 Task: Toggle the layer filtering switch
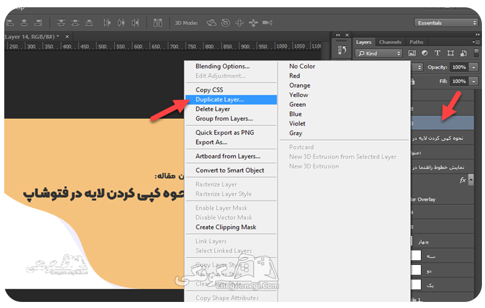coord(476,53)
